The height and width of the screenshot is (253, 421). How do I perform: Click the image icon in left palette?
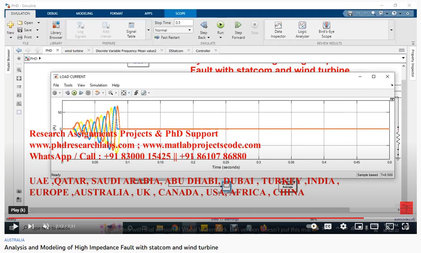point(19,104)
